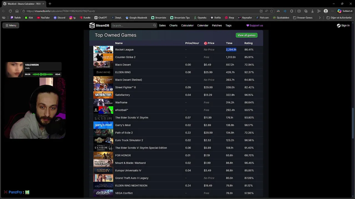
Task: Sort table by the Name column header
Action: (119, 43)
